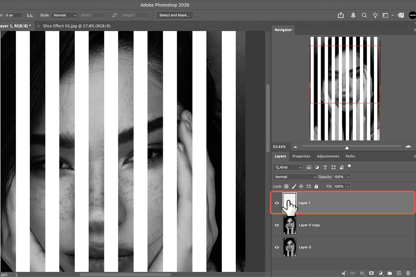
Task: Open the Discover lightbulb icon
Action: [x=375, y=15]
